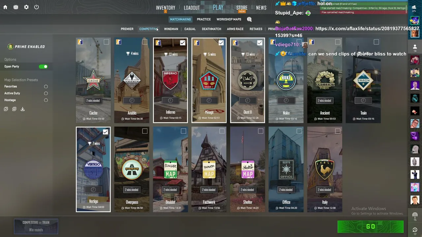Select the Premier game mode
The image size is (422, 237).
pos(127,29)
